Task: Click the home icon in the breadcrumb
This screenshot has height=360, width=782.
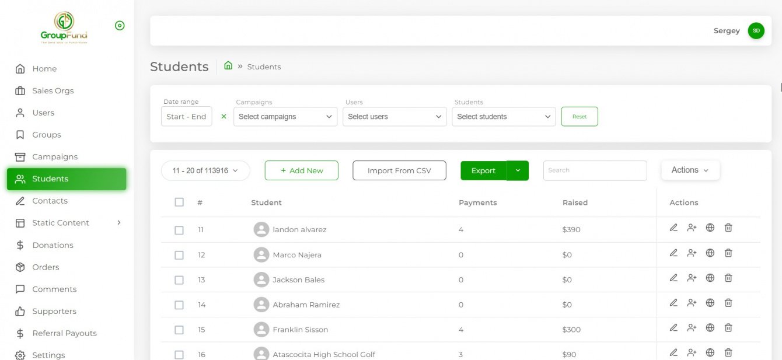Action: (x=228, y=66)
